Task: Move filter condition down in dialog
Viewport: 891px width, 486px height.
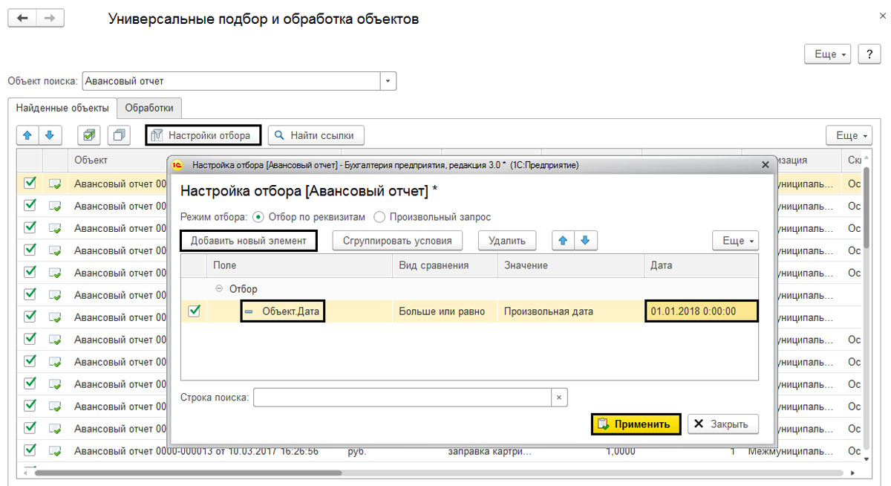Action: [x=585, y=241]
